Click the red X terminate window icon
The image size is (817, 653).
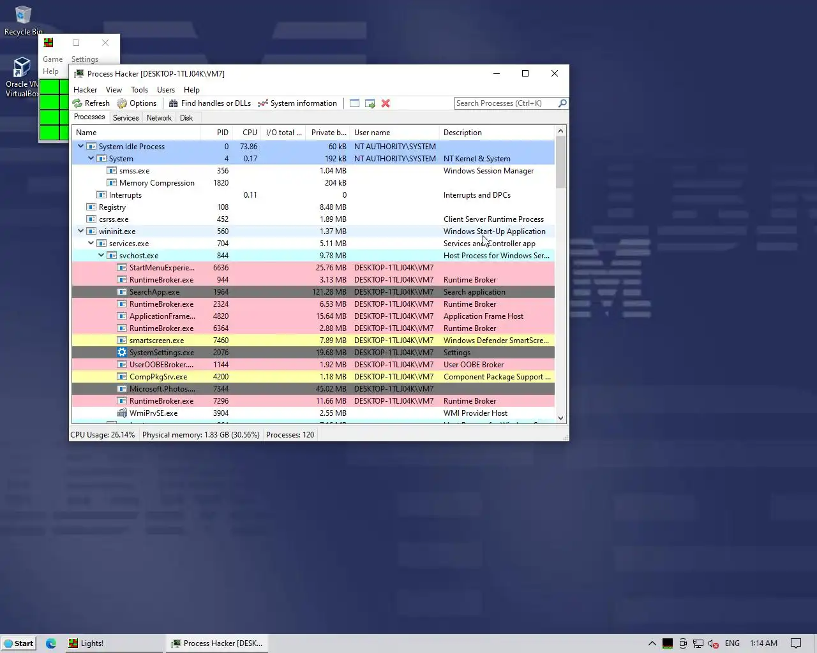(386, 103)
